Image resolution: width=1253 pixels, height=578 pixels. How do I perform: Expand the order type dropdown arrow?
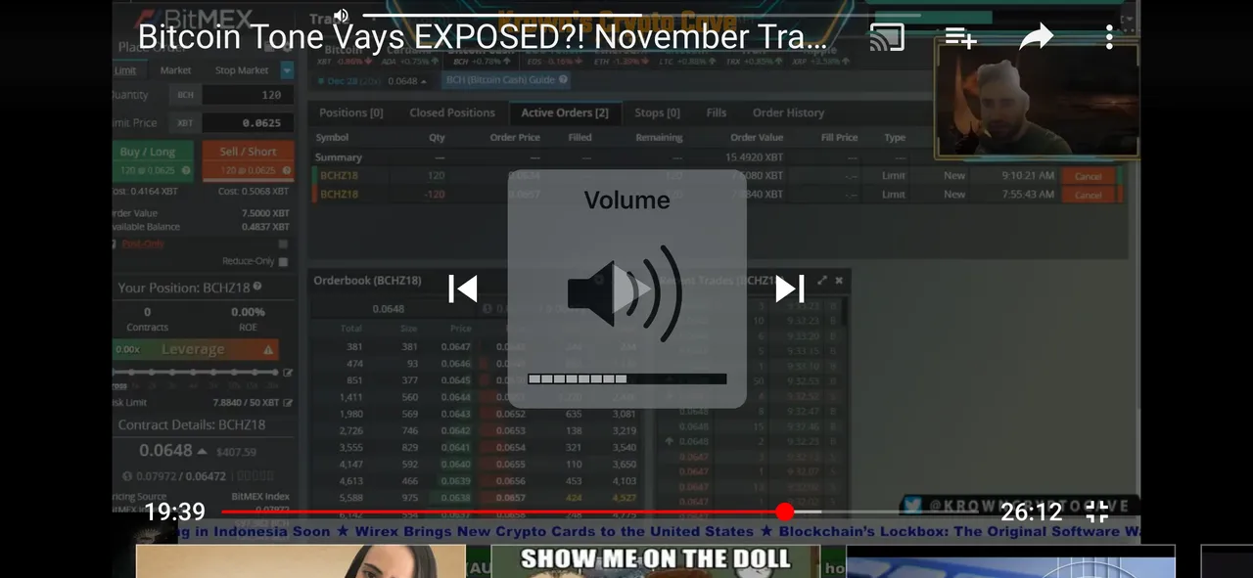[x=287, y=70]
